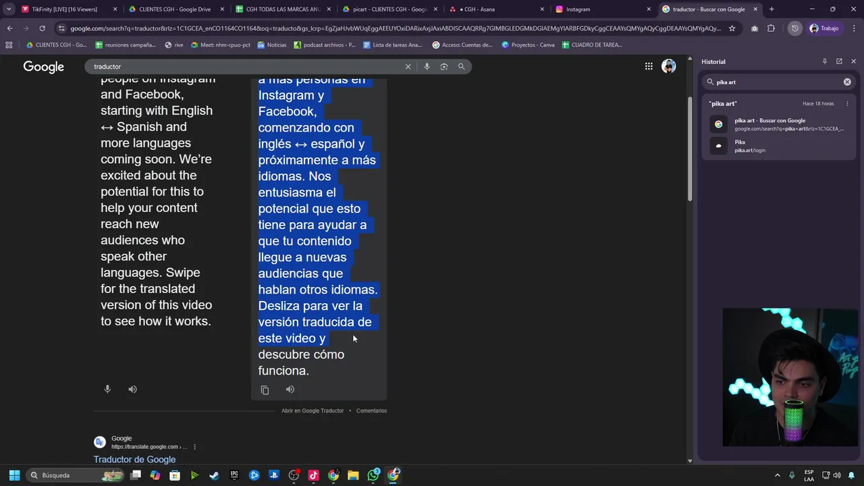
Task: Click the address bar URL
Action: click(x=395, y=28)
